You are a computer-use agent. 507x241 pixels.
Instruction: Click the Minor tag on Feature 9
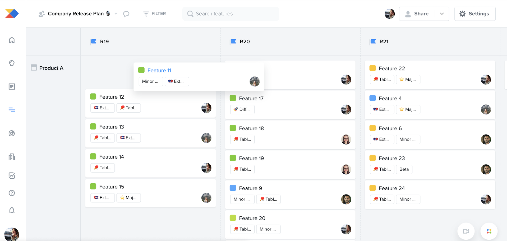click(242, 199)
